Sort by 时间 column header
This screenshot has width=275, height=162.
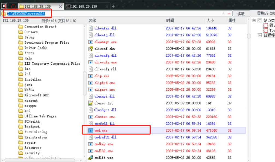170,20
